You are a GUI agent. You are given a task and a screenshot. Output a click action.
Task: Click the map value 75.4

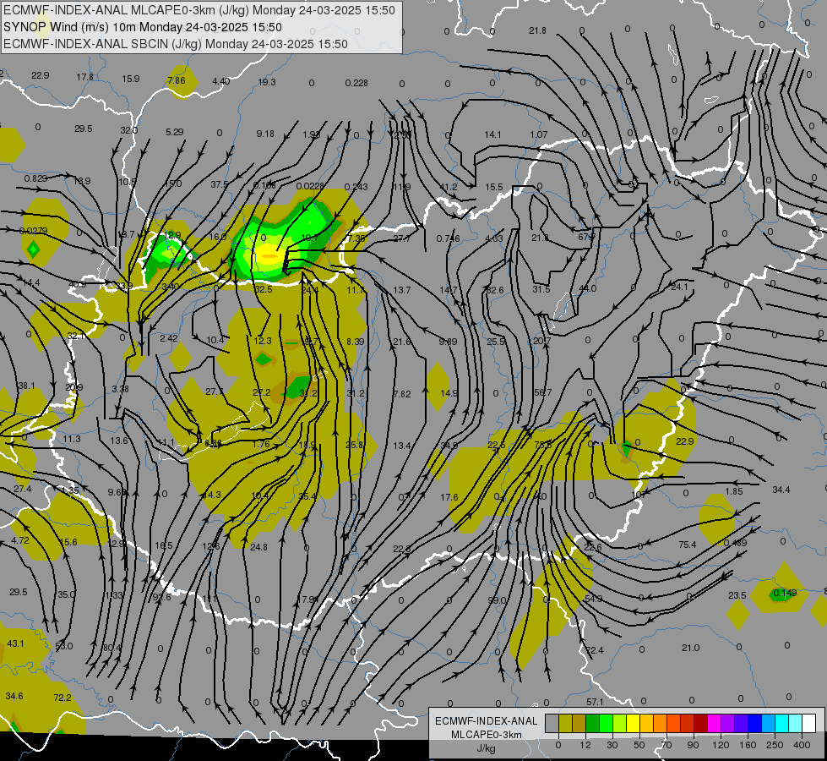tap(688, 545)
